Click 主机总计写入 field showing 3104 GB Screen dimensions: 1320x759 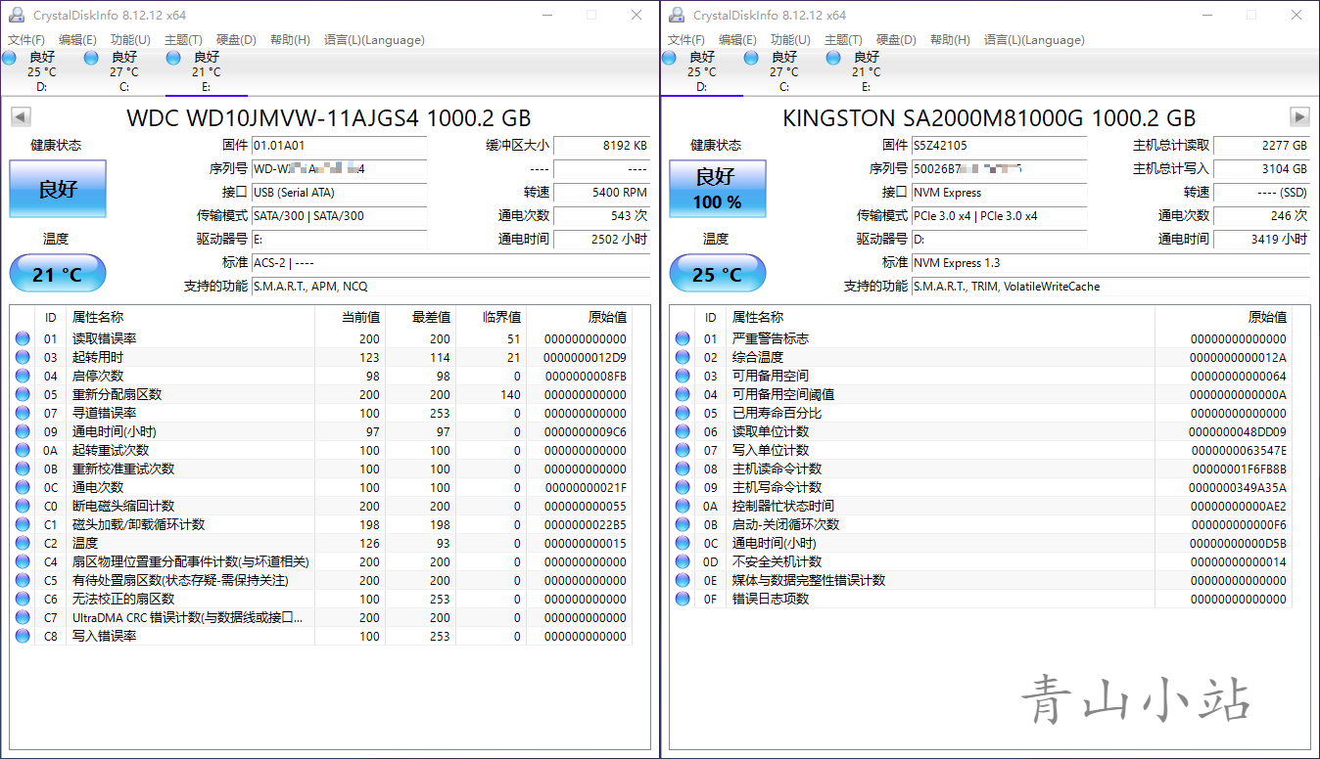point(1262,169)
